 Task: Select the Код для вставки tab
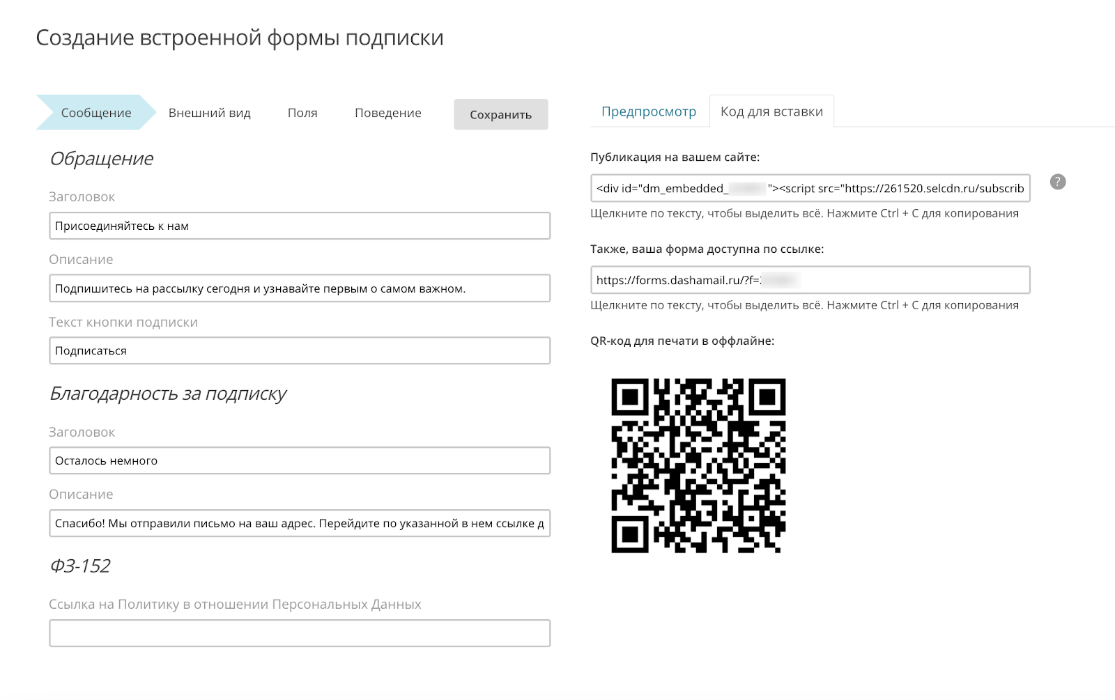(x=771, y=111)
